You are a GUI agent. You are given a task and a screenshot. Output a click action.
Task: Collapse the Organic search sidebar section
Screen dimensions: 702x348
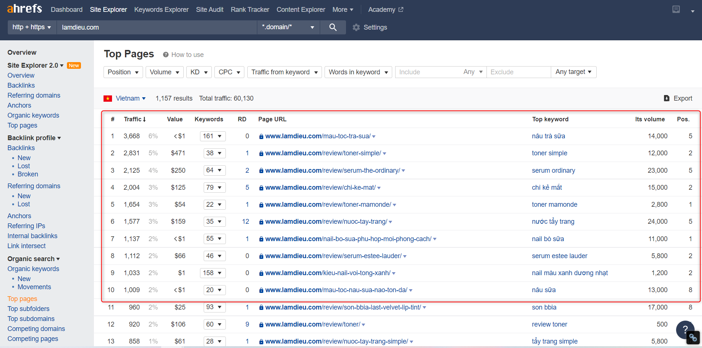click(34, 259)
